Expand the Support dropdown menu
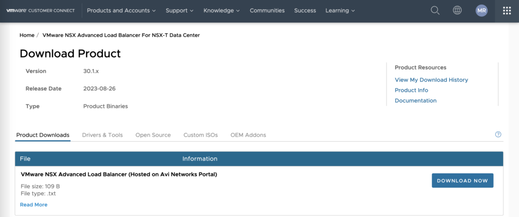The image size is (519, 217). click(x=179, y=11)
